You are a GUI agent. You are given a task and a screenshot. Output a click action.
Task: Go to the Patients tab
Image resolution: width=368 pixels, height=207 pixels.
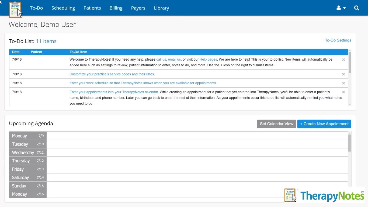point(92,8)
